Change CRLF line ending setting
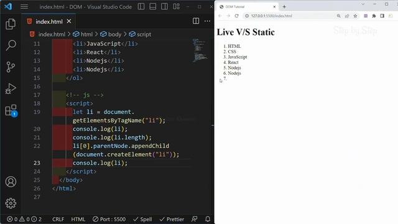This screenshot has height=224, width=398. click(x=58, y=219)
